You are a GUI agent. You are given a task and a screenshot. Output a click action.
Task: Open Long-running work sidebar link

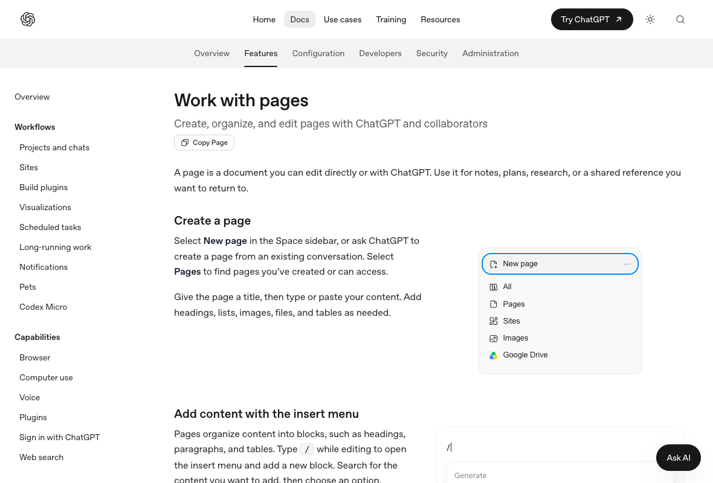point(55,248)
